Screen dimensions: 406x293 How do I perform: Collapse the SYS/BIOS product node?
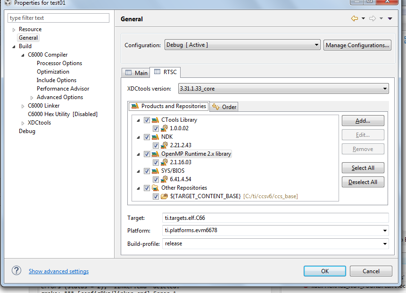click(x=138, y=171)
